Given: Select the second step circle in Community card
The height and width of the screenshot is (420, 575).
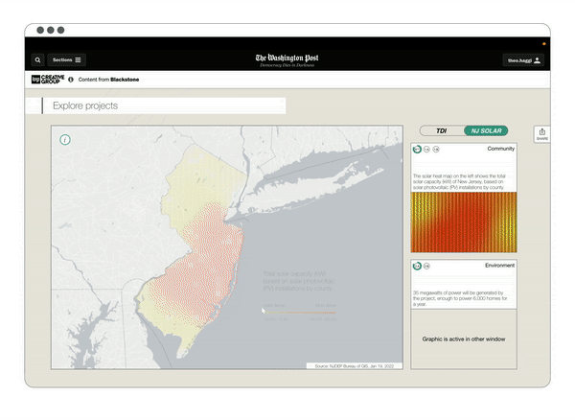Looking at the screenshot, I should tap(426, 150).
